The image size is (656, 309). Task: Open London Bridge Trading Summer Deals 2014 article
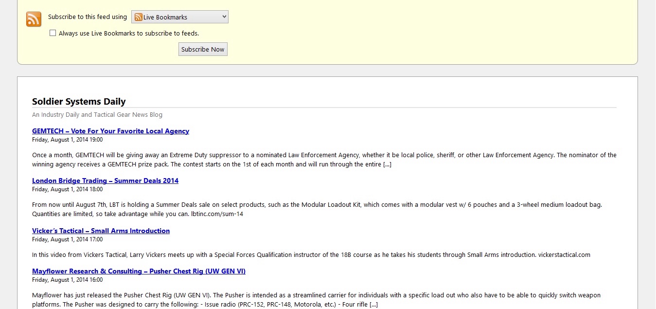click(105, 181)
